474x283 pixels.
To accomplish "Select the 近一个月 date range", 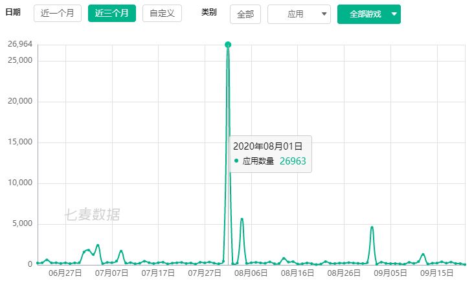I will point(58,14).
